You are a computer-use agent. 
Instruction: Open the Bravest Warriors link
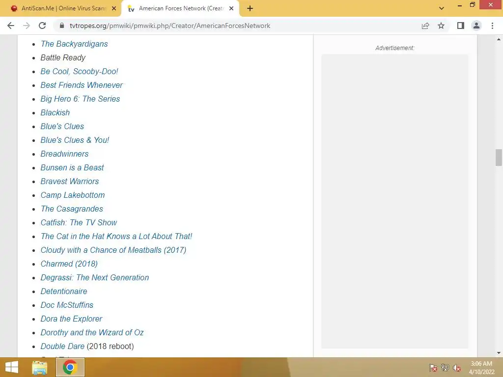tap(70, 182)
